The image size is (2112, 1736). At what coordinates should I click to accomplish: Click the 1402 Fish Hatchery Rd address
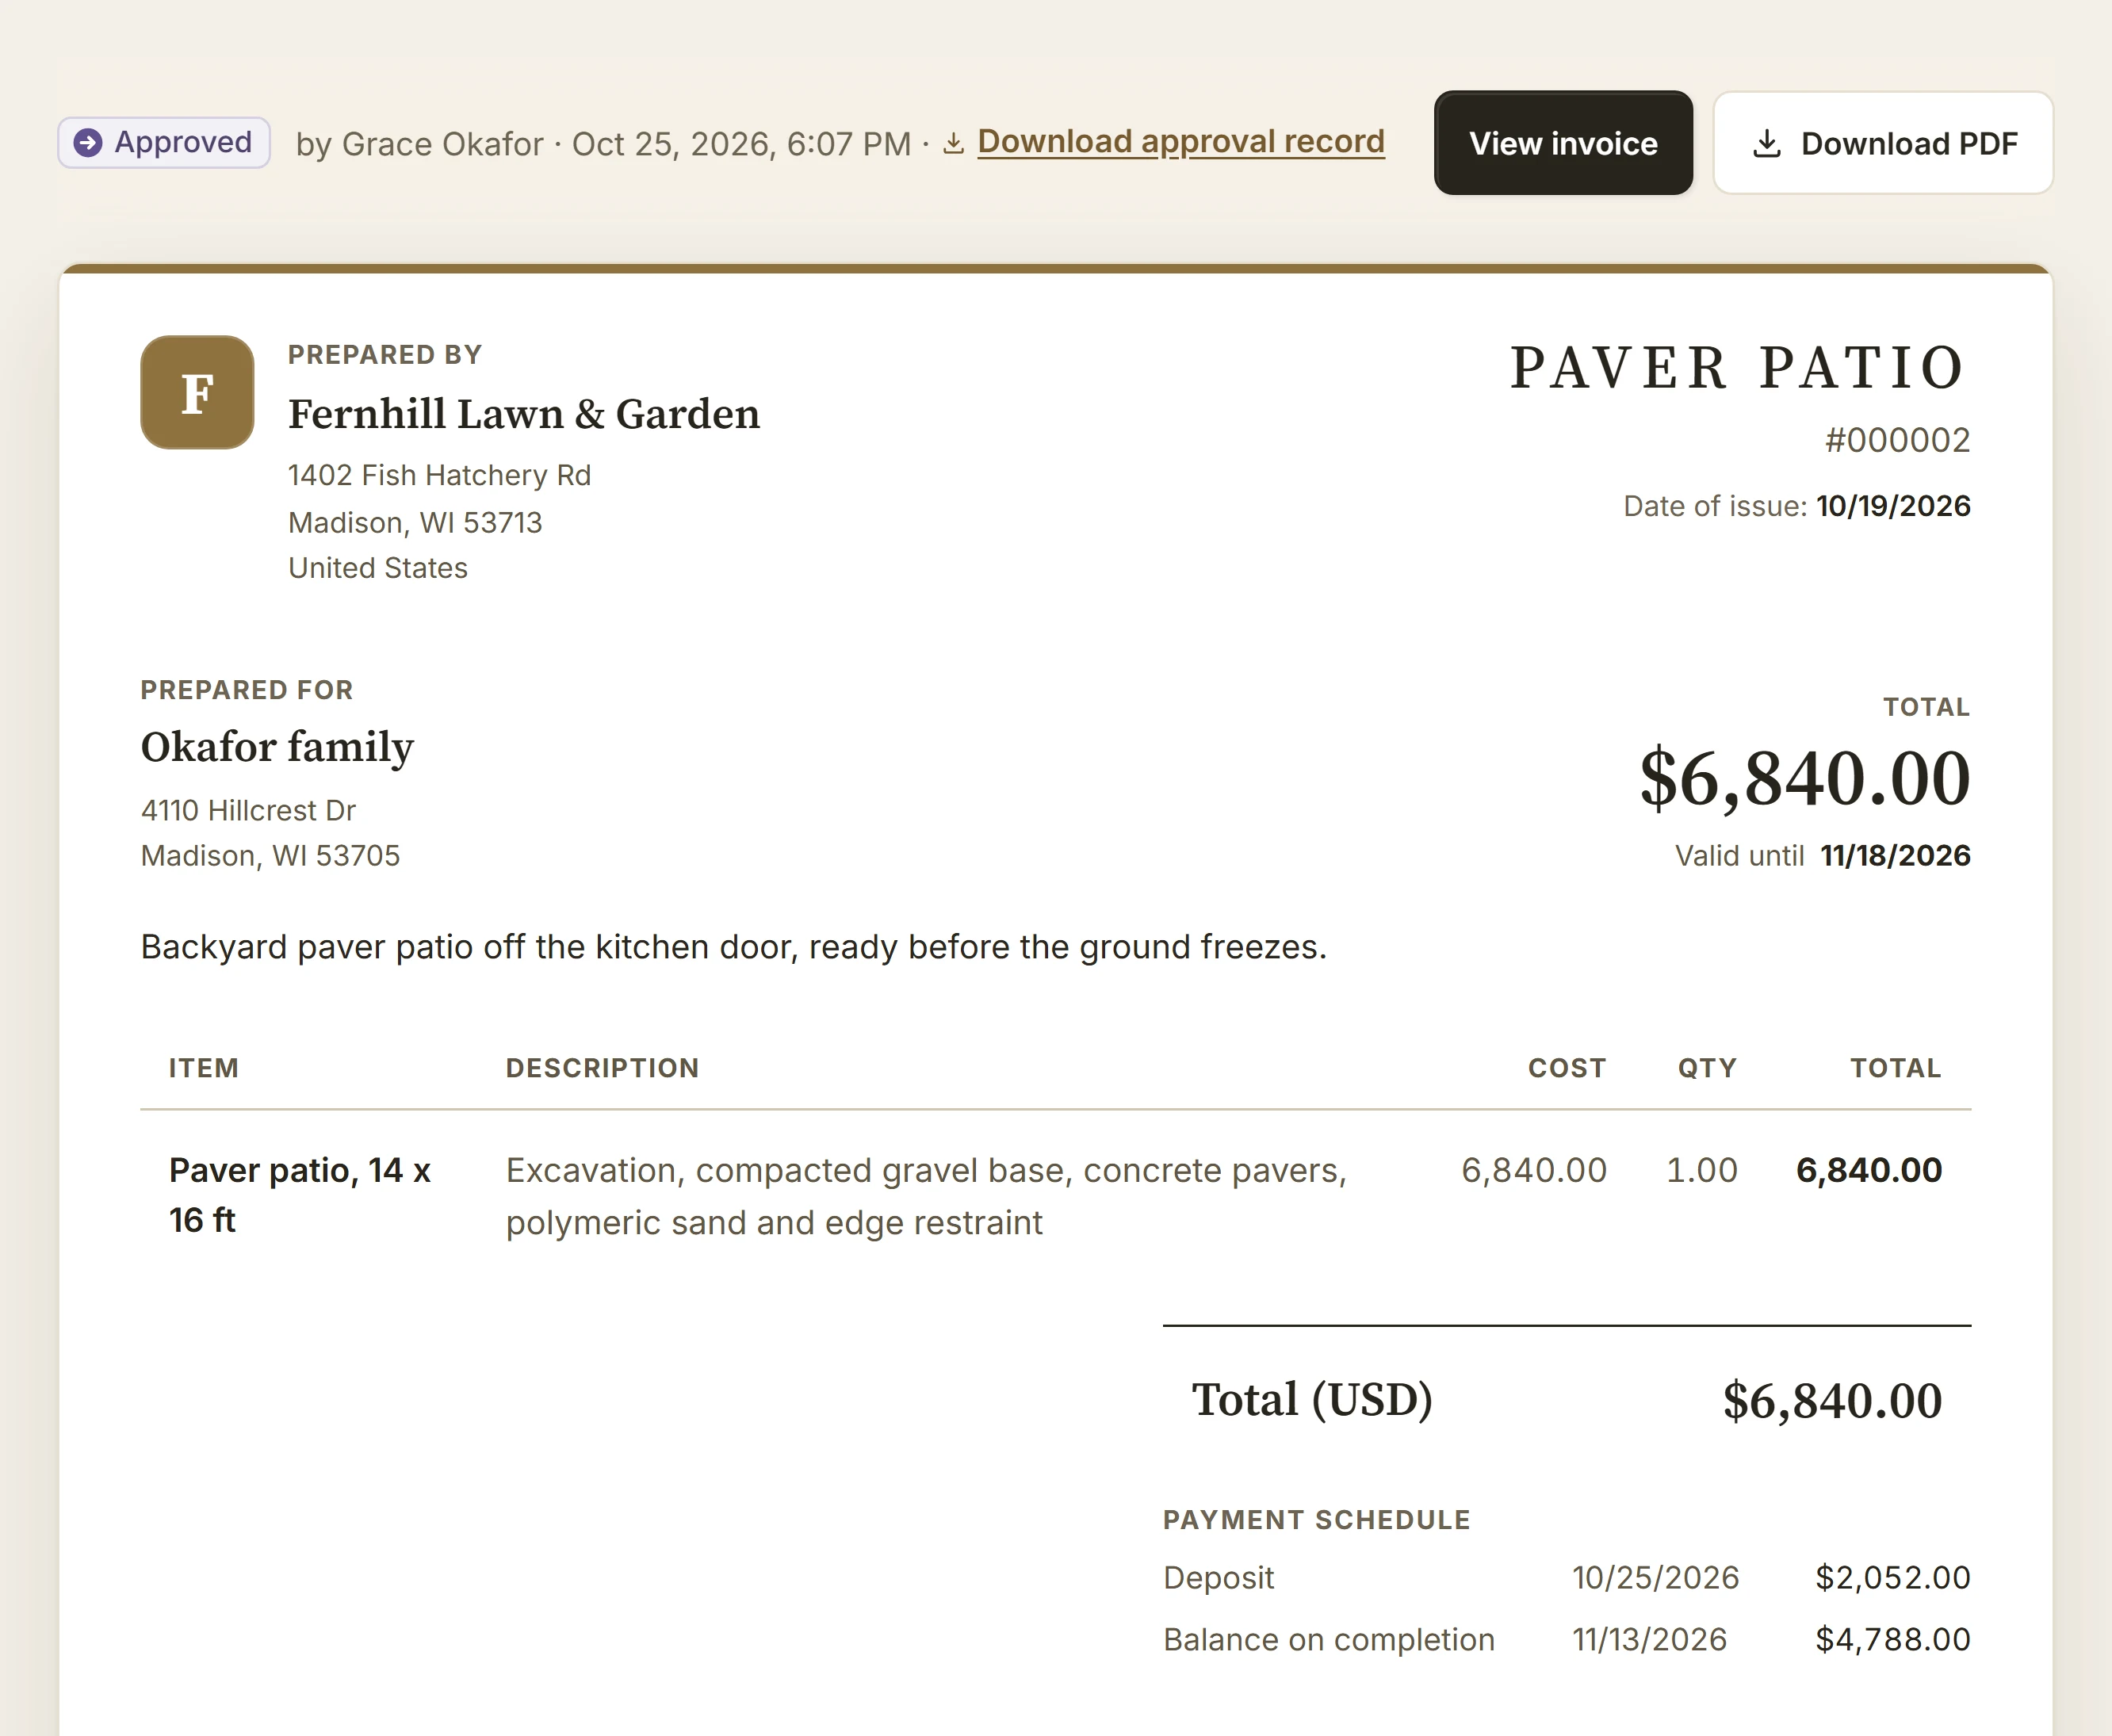440,475
